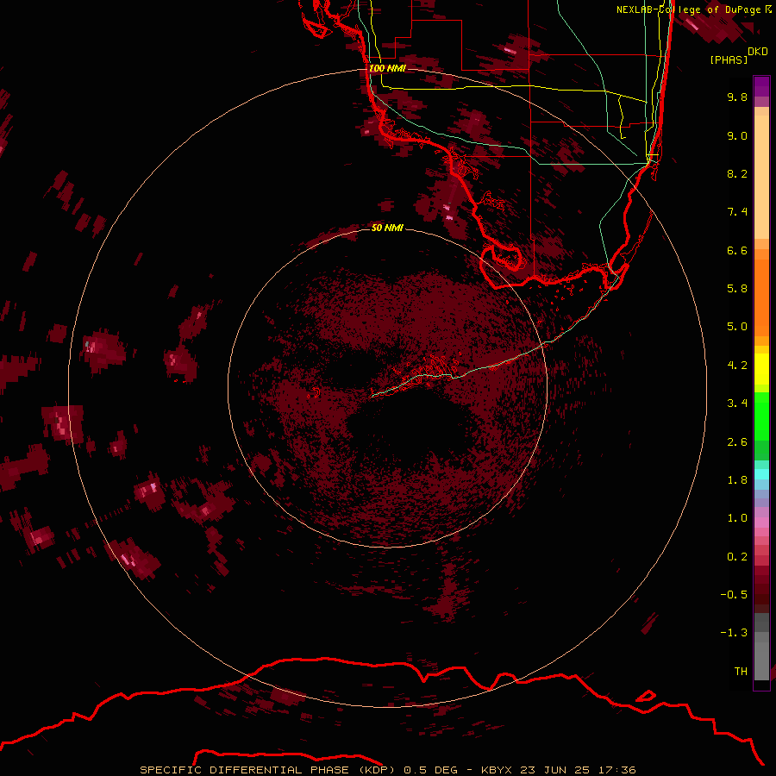Click the yellow segment of color bar
The height and width of the screenshot is (776, 776).
tap(761, 369)
